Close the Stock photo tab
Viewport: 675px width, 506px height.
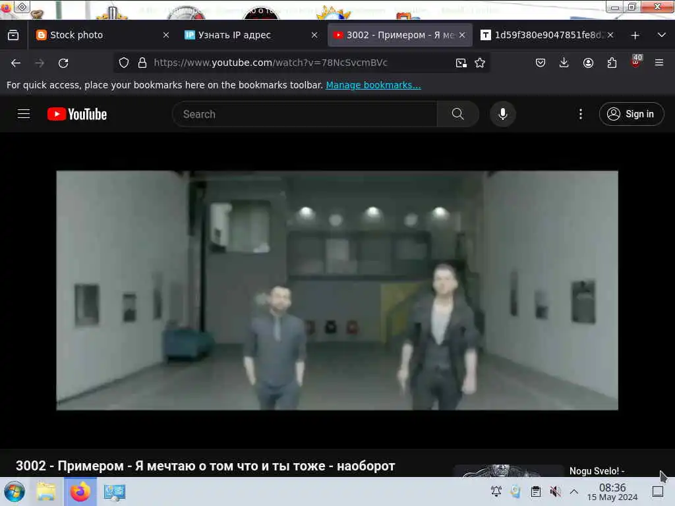click(166, 36)
